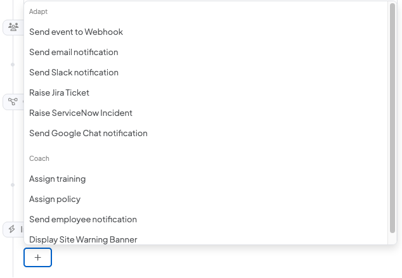402x278 pixels.
Task: Click the dropdown list vertical scrollbar
Action: click(392, 118)
